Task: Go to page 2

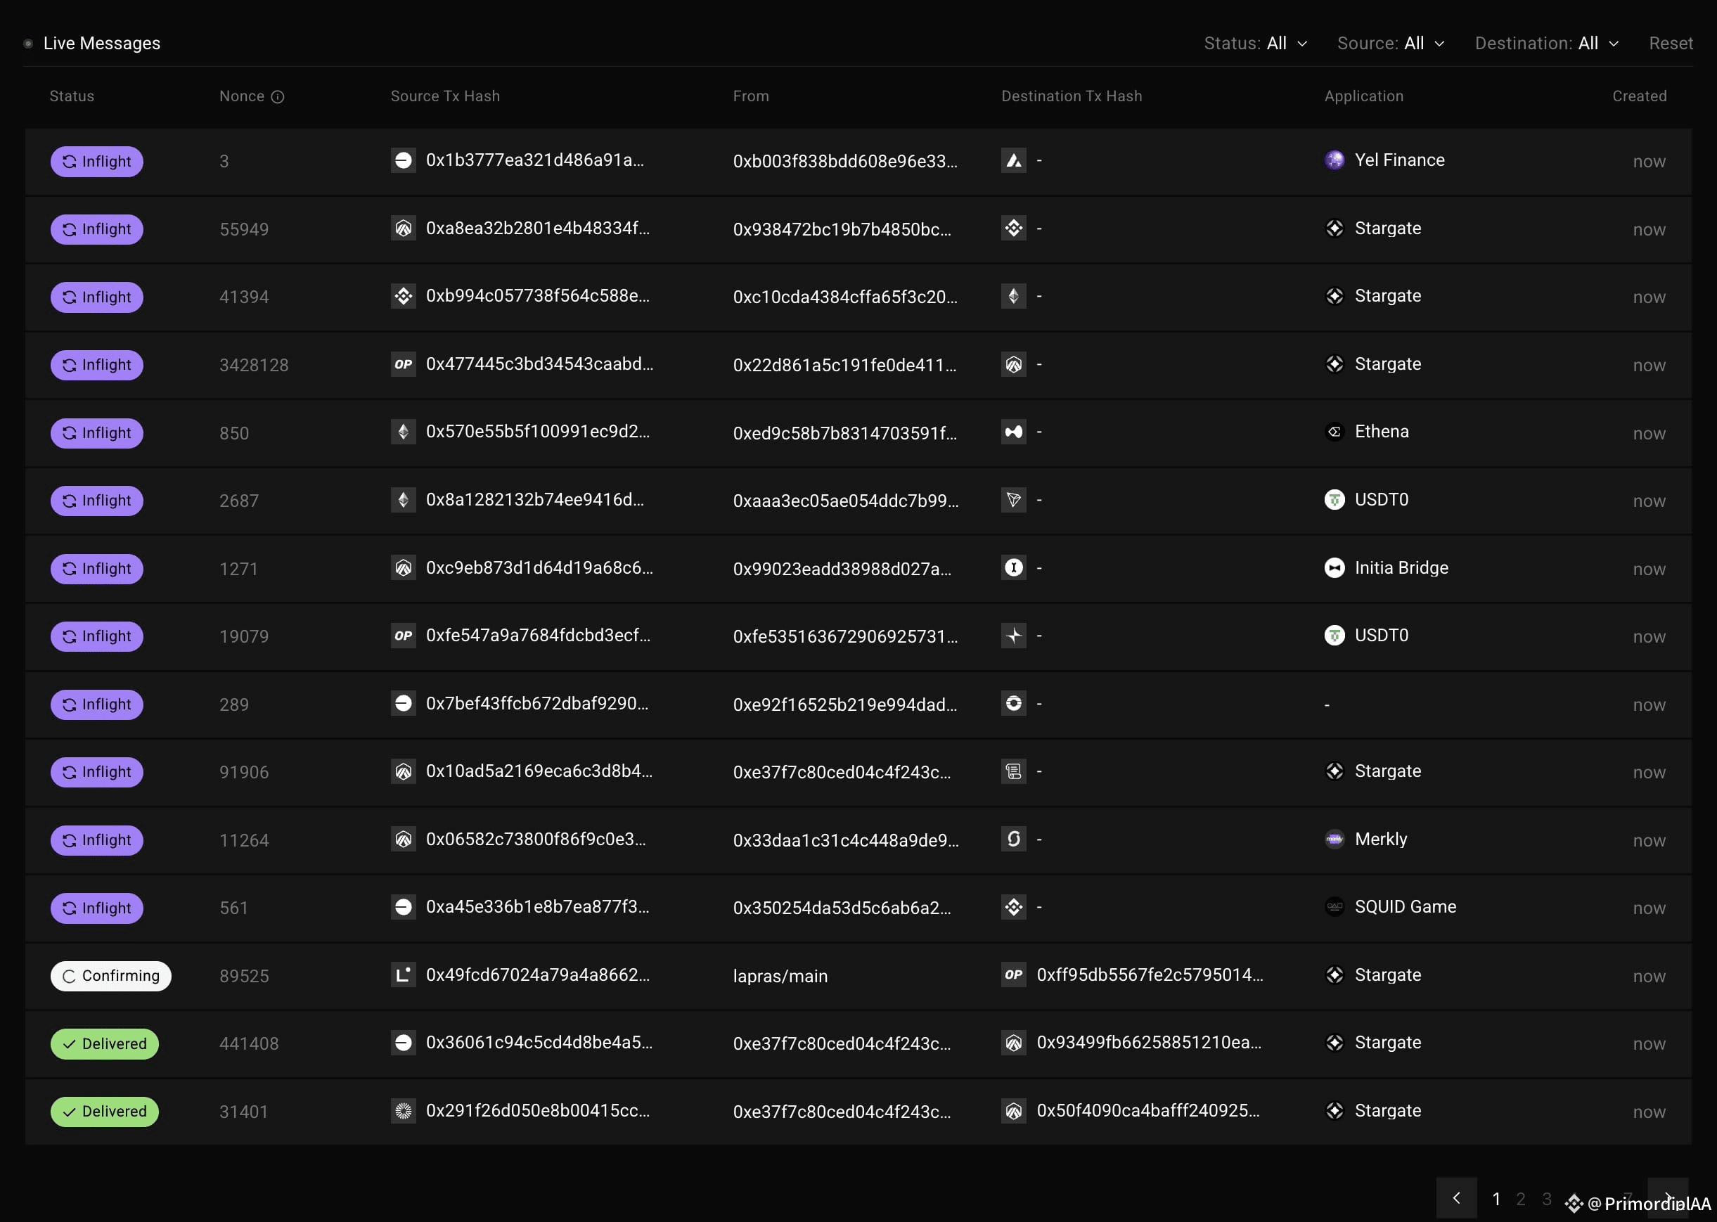Action: [x=1521, y=1199]
